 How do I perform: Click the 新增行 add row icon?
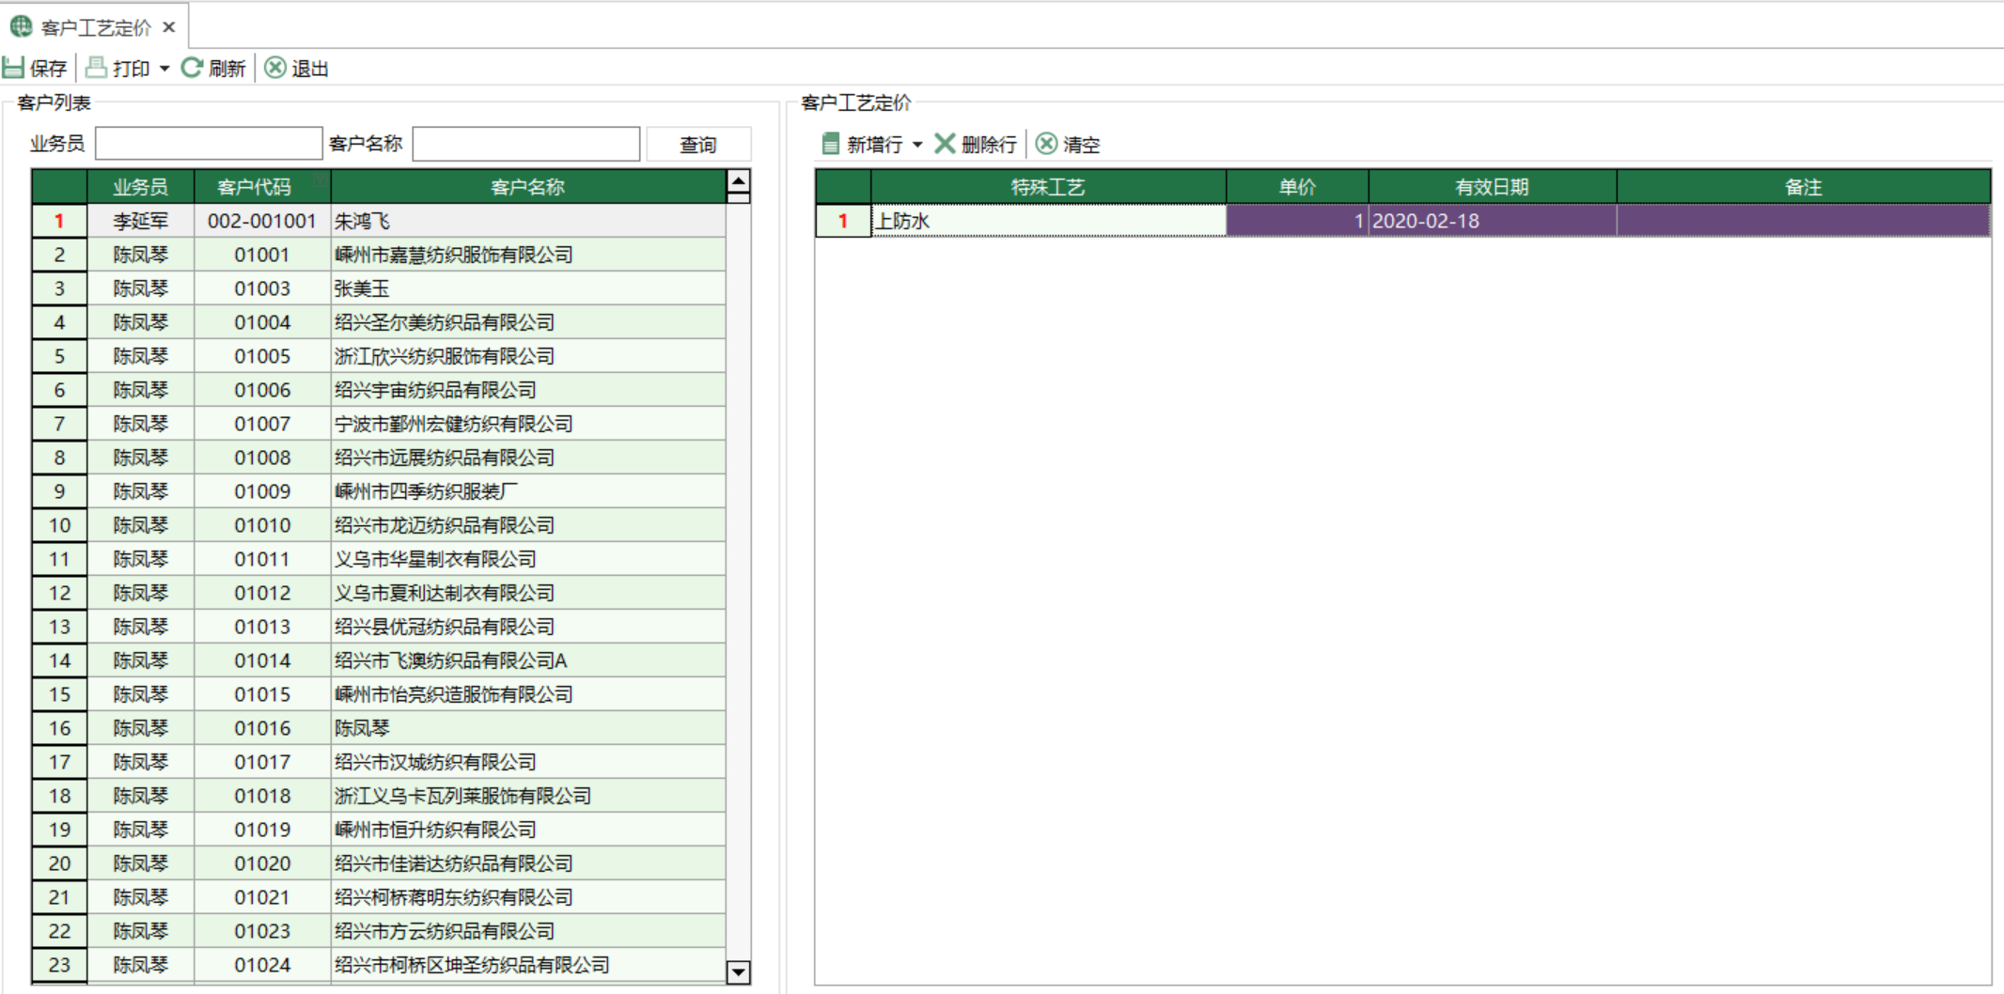point(830,144)
